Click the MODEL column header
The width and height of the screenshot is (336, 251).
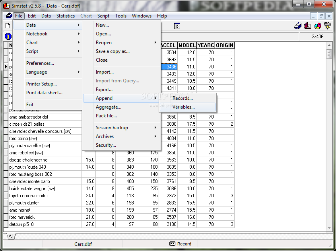pyautogui.click(x=187, y=45)
